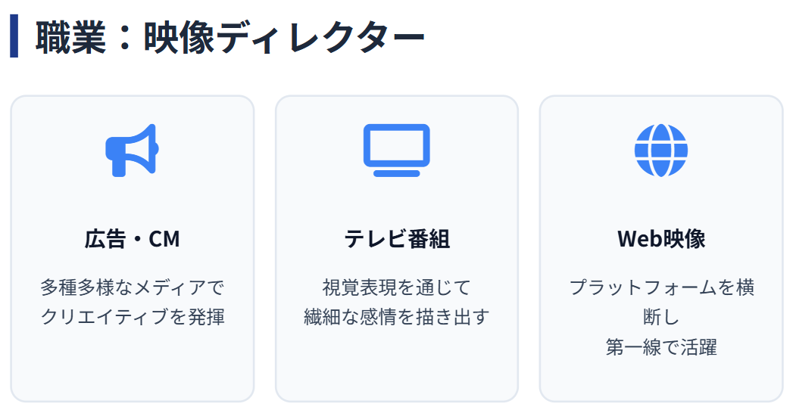Click the television monitor icon
The width and height of the screenshot is (793, 413).
[396, 150]
